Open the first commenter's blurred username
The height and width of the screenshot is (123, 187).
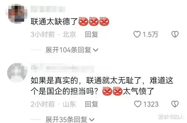(48, 9)
